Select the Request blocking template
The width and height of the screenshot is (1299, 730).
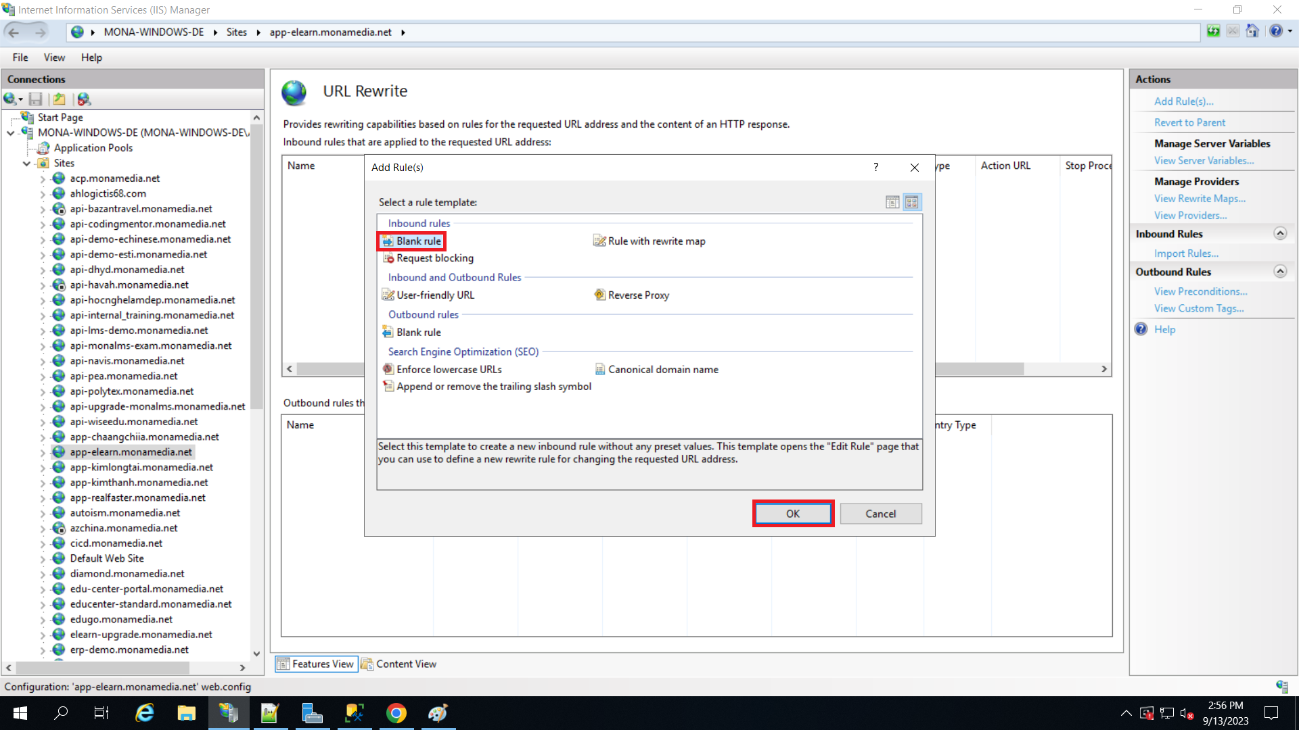coord(428,258)
